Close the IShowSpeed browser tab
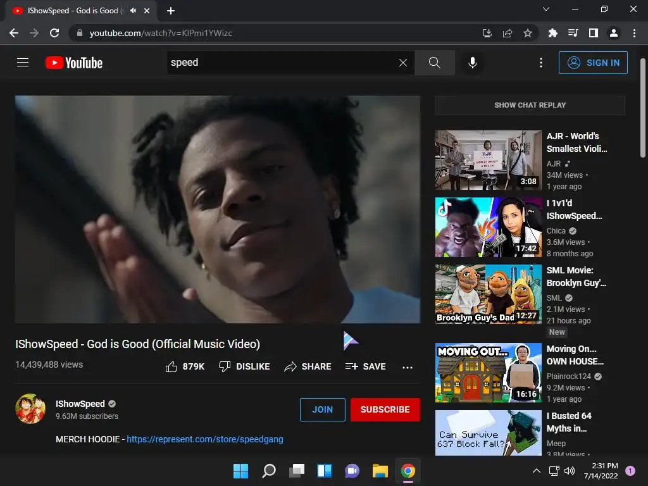This screenshot has width=648, height=486. (147, 11)
